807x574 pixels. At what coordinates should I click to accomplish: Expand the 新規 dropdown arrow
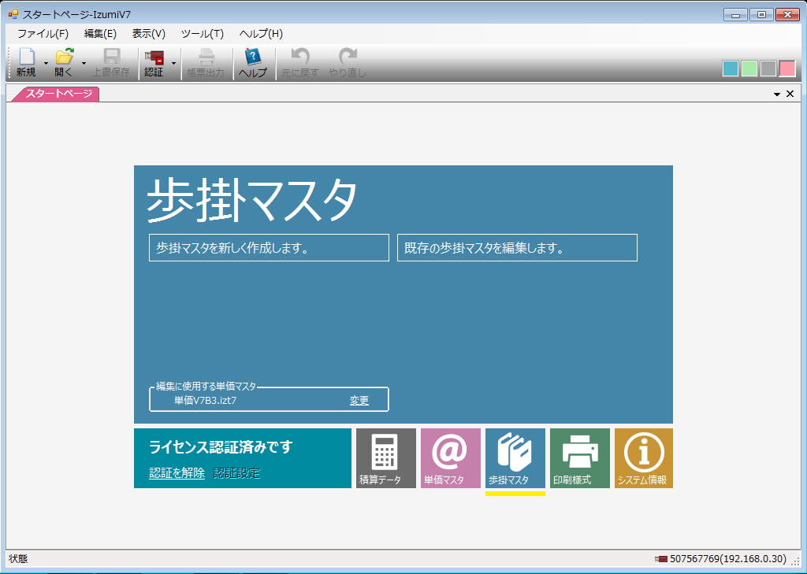(x=45, y=63)
